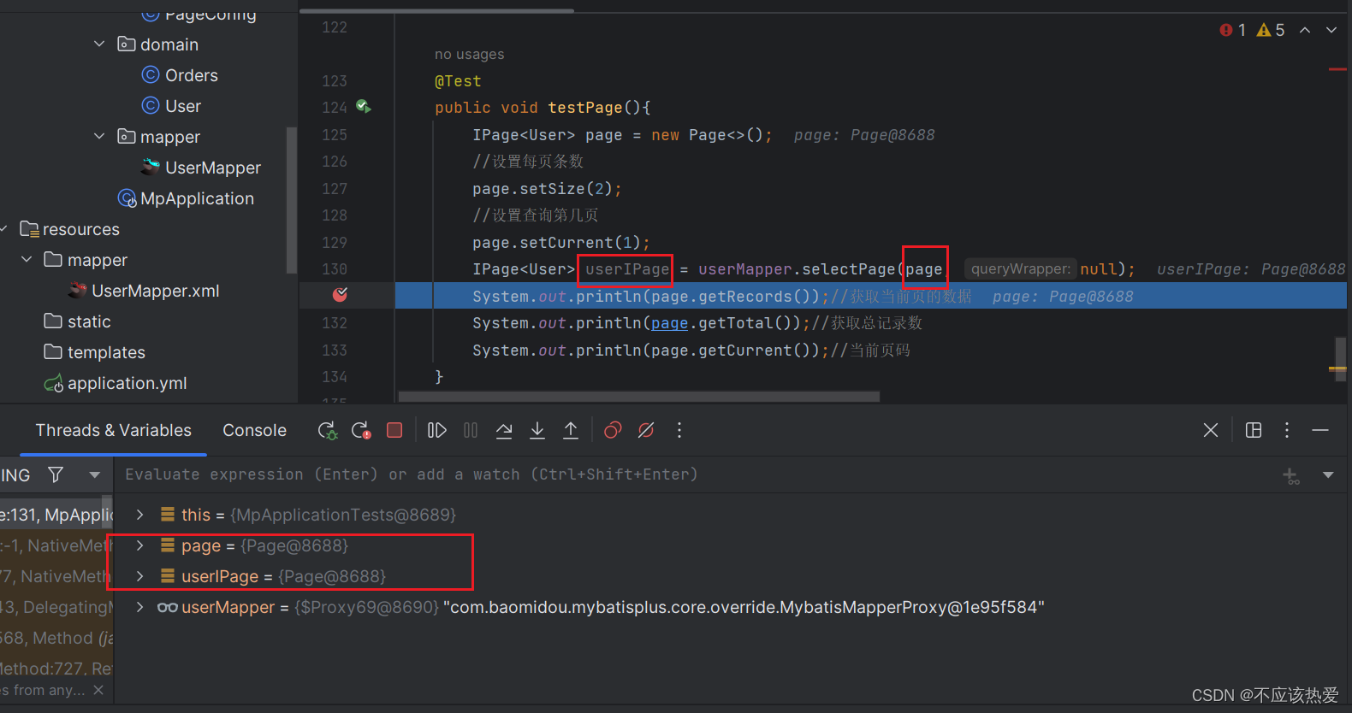Click the frames filter funnel icon
The width and height of the screenshot is (1352, 713).
56,474
